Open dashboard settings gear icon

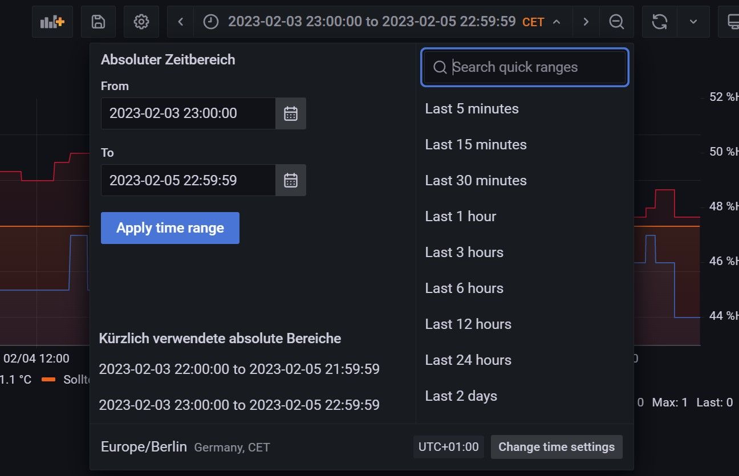pyautogui.click(x=141, y=22)
